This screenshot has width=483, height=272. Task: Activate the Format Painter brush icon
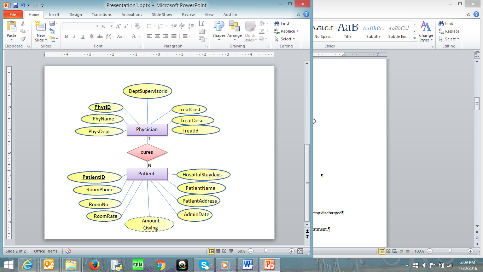click(x=23, y=39)
